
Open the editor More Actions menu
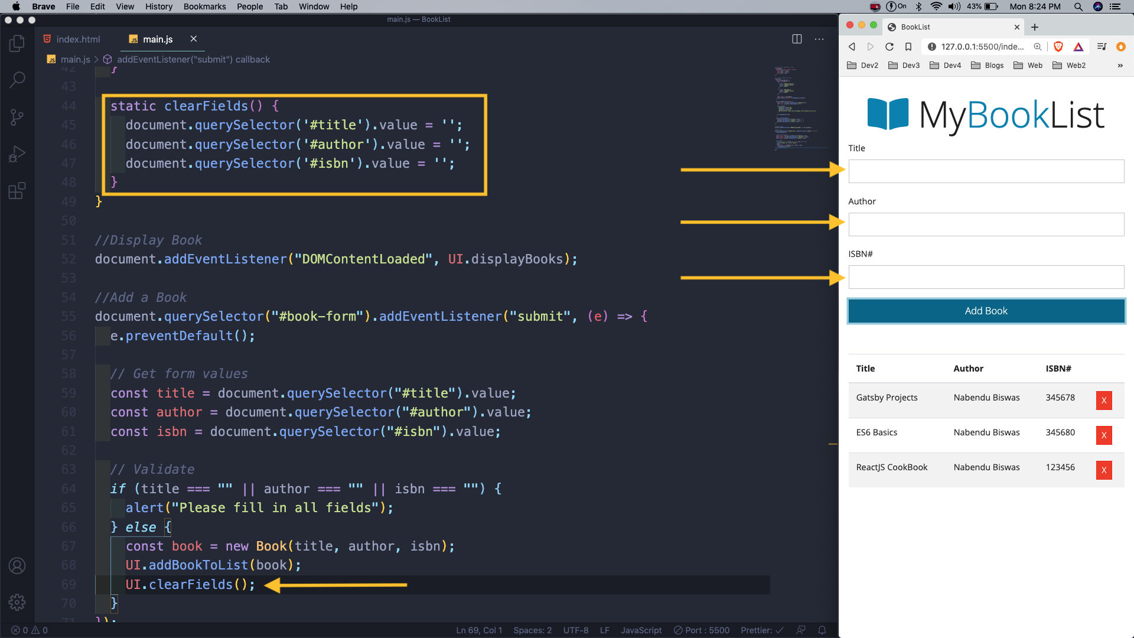pyautogui.click(x=819, y=39)
